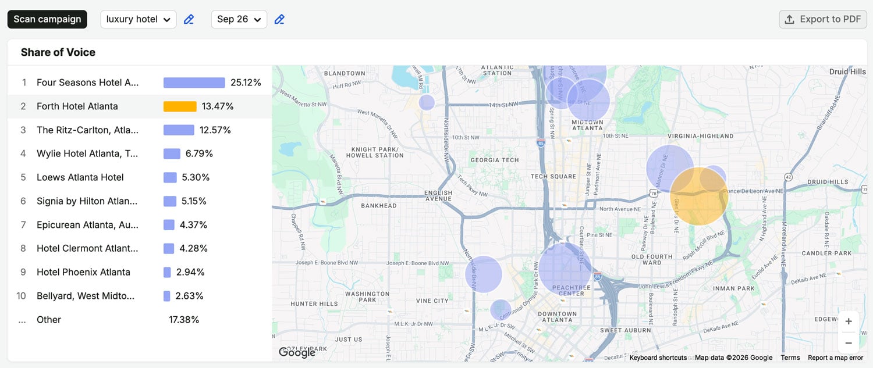Click the large purple bubble on Monroe Dr NE
Image resolution: width=873 pixels, height=368 pixels.
pos(670,168)
